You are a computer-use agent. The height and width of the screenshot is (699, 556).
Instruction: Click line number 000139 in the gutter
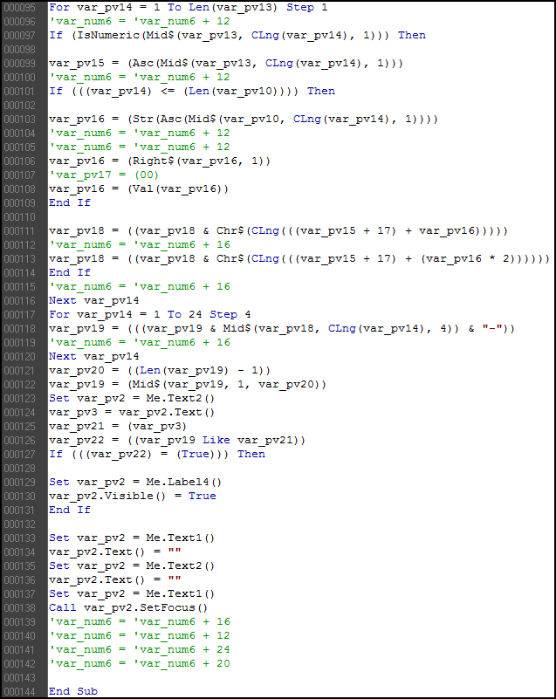coord(19,622)
